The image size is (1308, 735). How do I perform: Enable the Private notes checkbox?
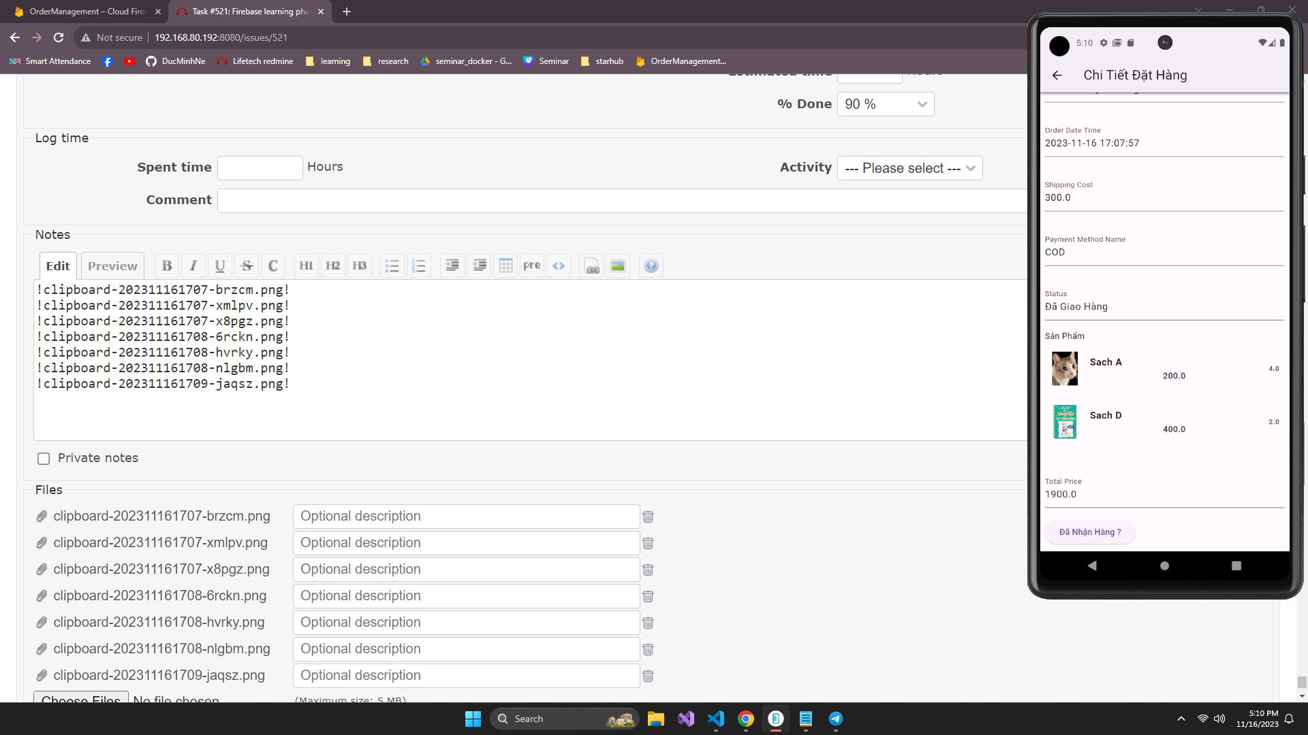[44, 459]
